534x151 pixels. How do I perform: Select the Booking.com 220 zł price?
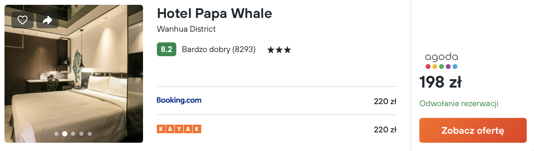coord(385,101)
